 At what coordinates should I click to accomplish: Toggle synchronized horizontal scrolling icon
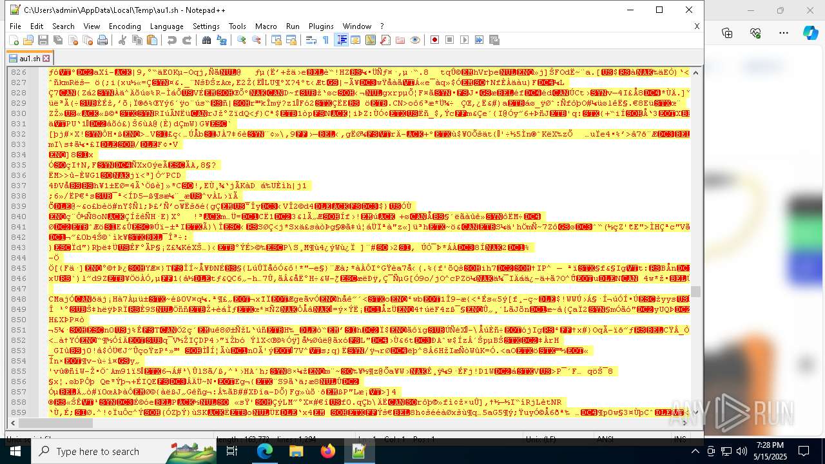pyautogui.click(x=291, y=40)
